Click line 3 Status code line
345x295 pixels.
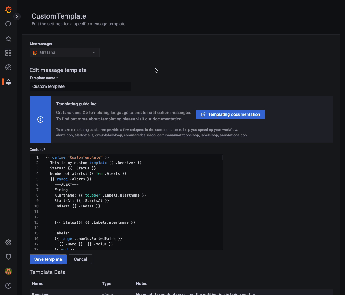pos(73,168)
